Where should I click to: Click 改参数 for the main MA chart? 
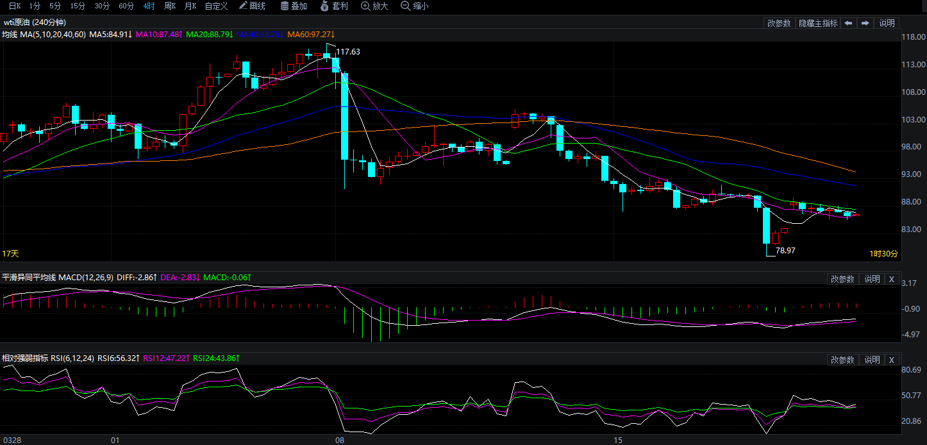pos(779,23)
